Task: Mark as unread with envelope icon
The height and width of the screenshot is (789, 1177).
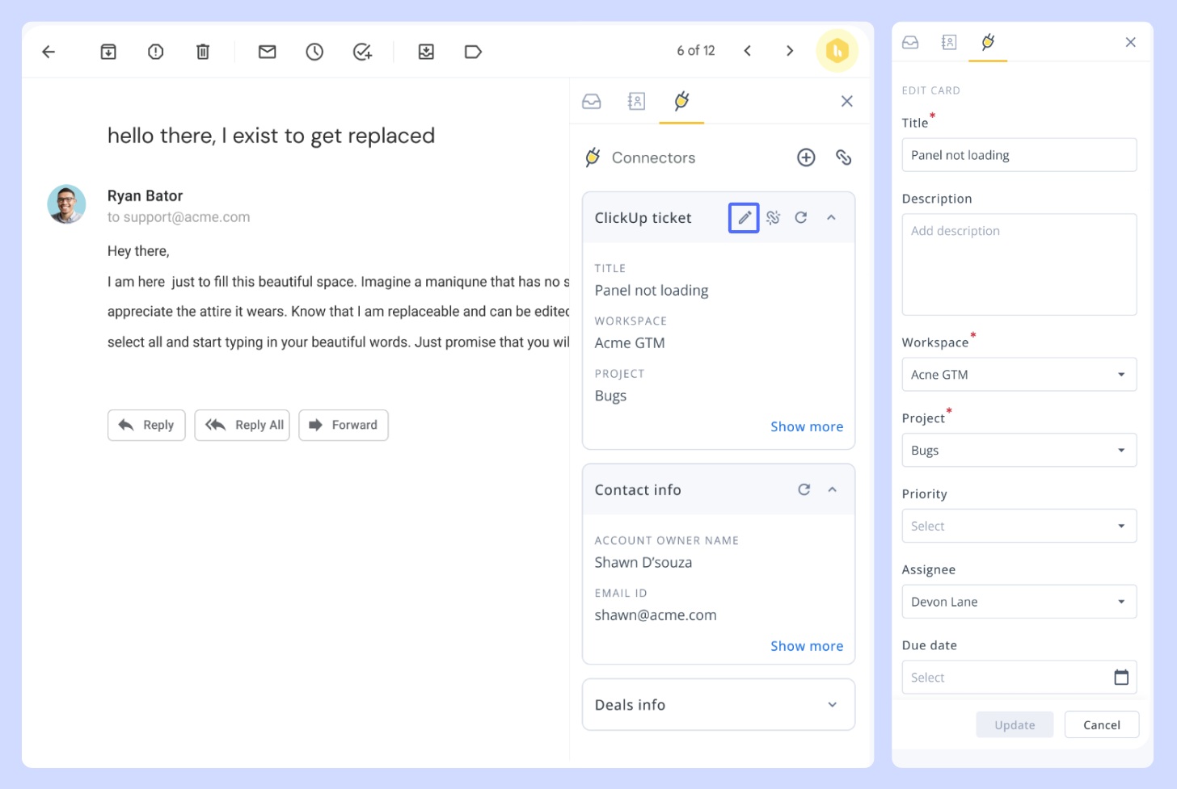Action: [268, 52]
